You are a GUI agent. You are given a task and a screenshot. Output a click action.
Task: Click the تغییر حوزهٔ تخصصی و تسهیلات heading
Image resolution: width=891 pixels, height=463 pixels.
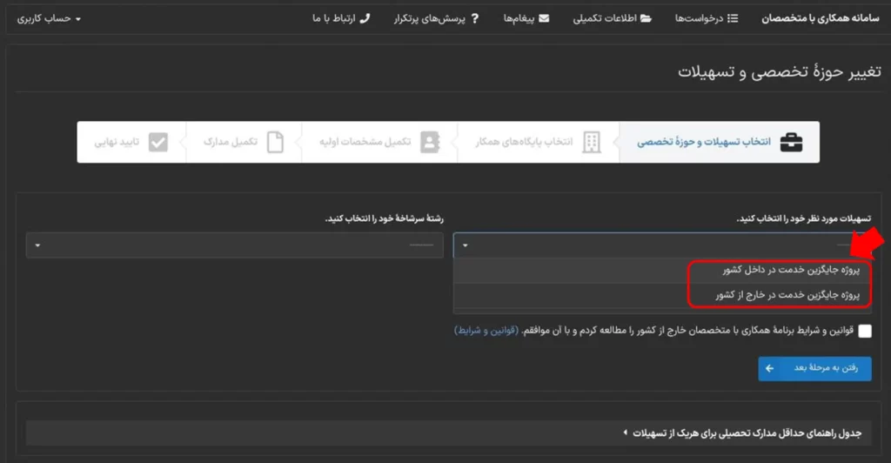point(779,72)
